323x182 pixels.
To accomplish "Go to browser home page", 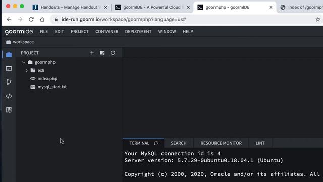I will 42,19.
